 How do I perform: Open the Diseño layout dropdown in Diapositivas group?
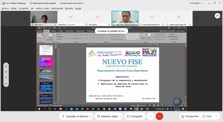[x=58, y=34]
